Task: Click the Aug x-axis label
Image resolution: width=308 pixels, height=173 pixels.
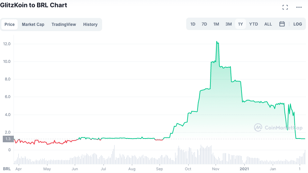Action: [x=132, y=169]
